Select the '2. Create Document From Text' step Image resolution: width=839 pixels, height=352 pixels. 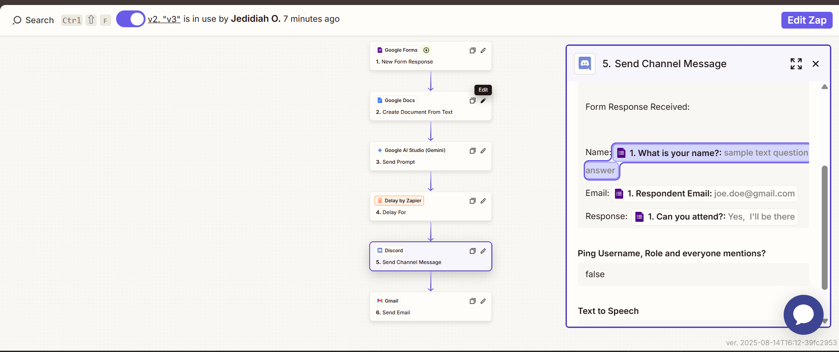pyautogui.click(x=430, y=107)
